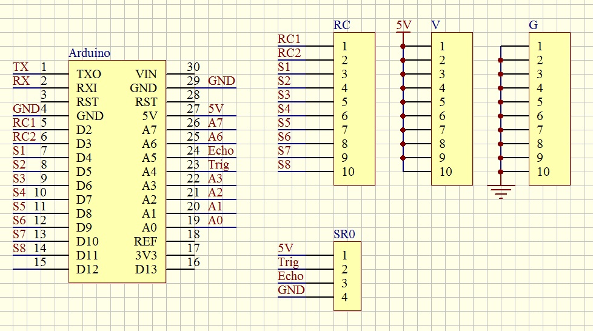Click S4 net label on Arduino pin 10
The image size is (593, 331).
coord(19,193)
